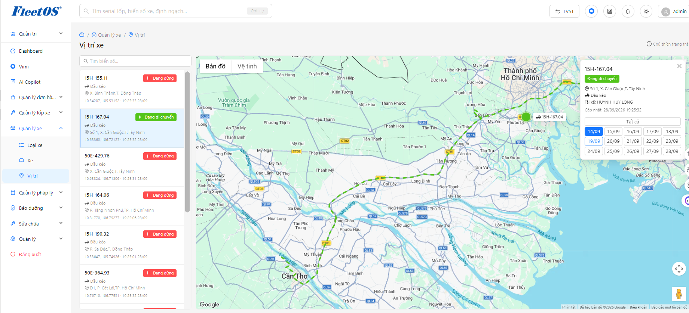Expand Quản lý đơn hàng menu

(36, 97)
